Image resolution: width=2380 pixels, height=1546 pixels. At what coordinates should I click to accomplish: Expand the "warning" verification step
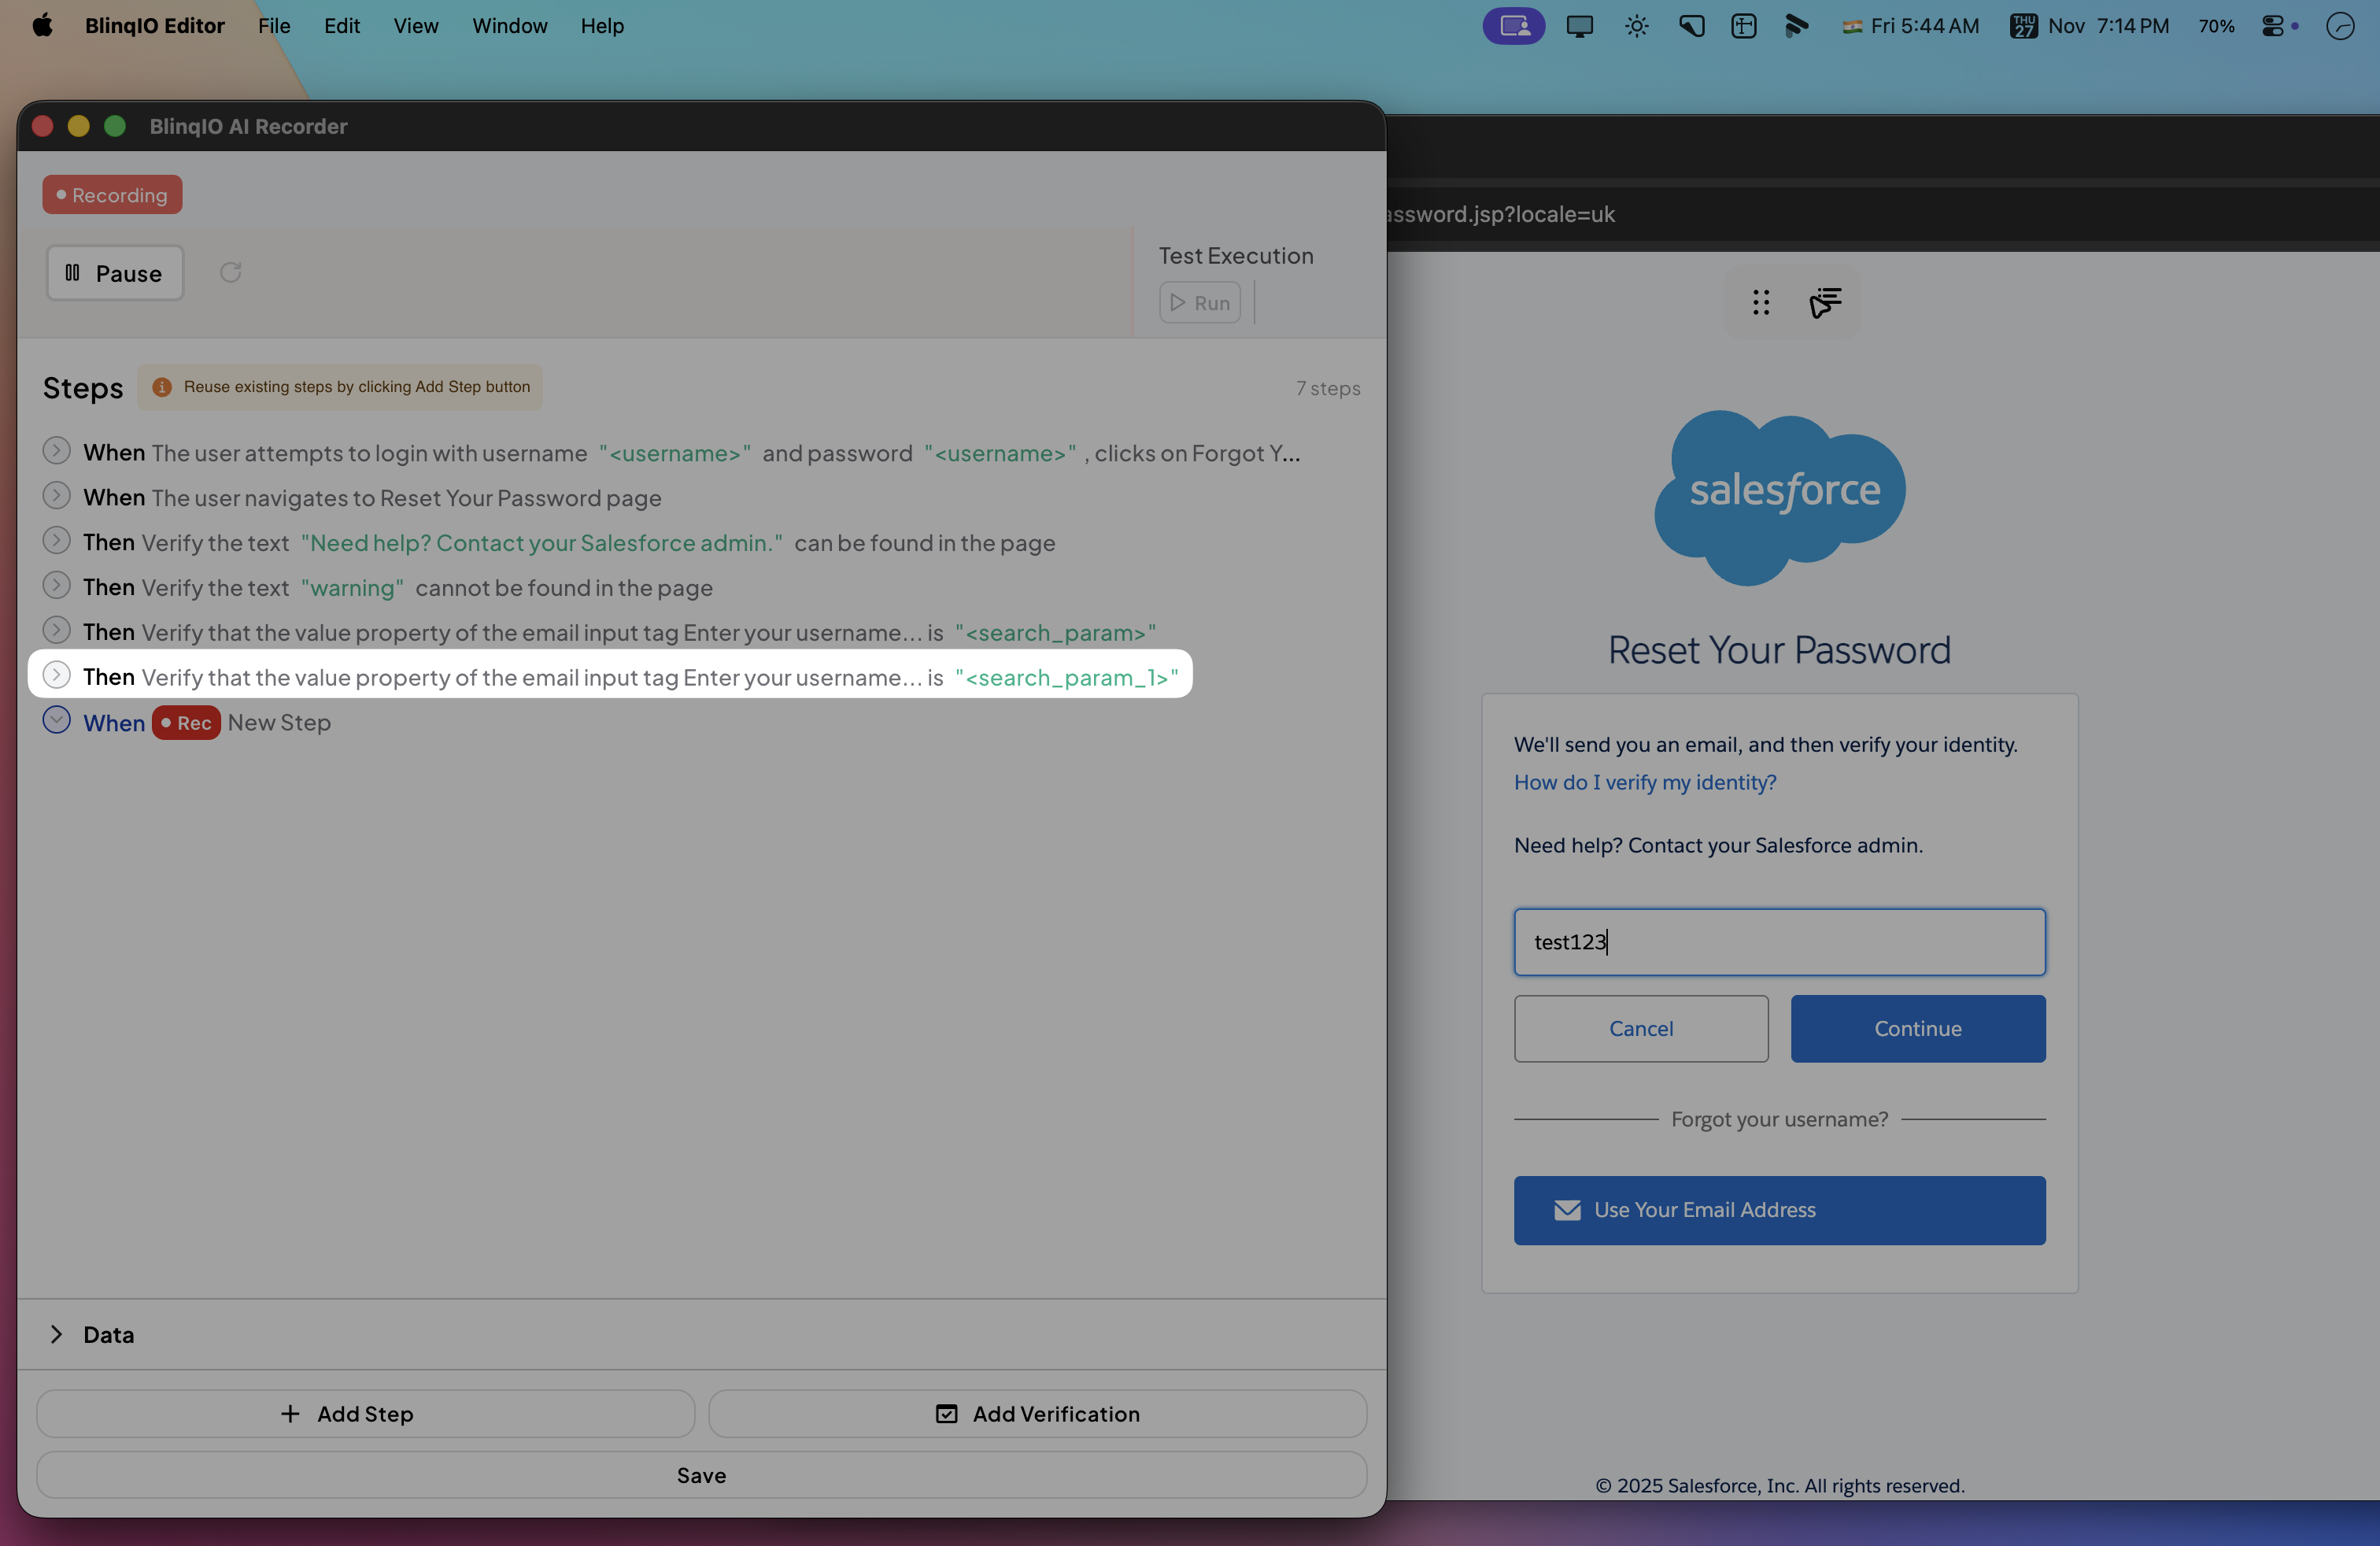pos(57,586)
